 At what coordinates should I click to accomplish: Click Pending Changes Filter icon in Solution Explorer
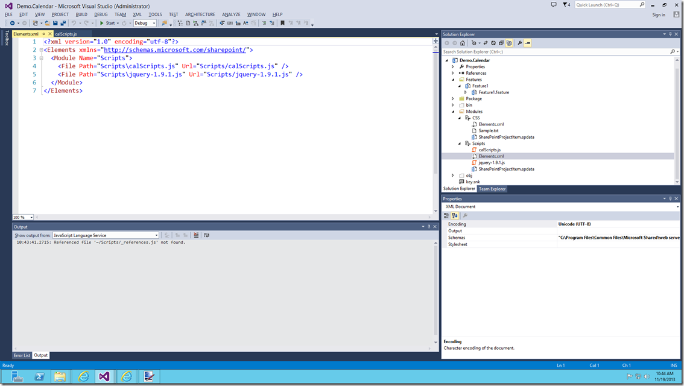point(474,43)
